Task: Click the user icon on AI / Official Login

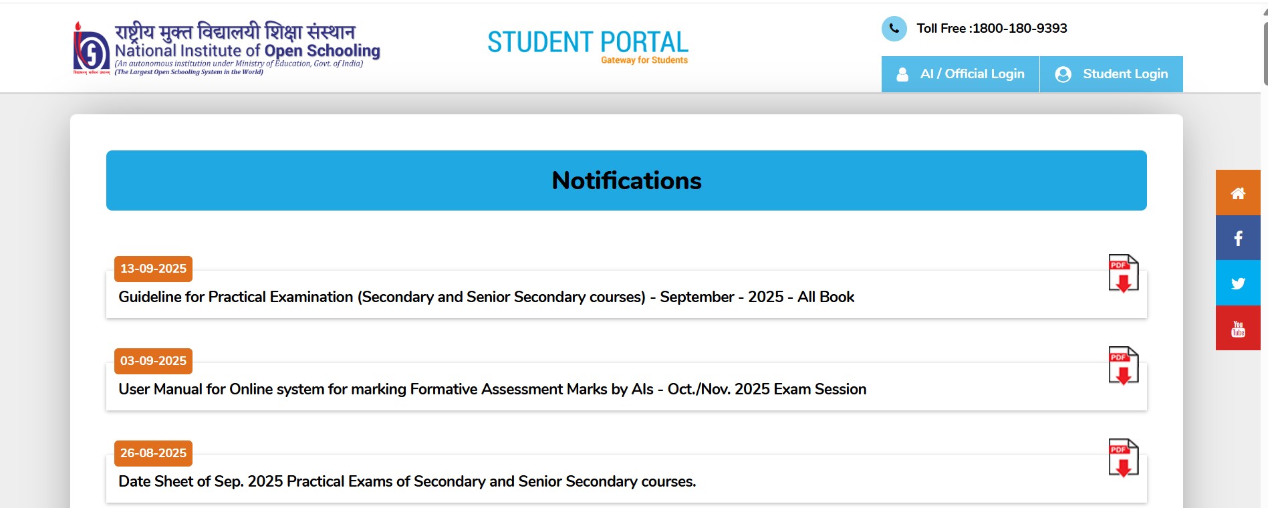Action: (904, 74)
